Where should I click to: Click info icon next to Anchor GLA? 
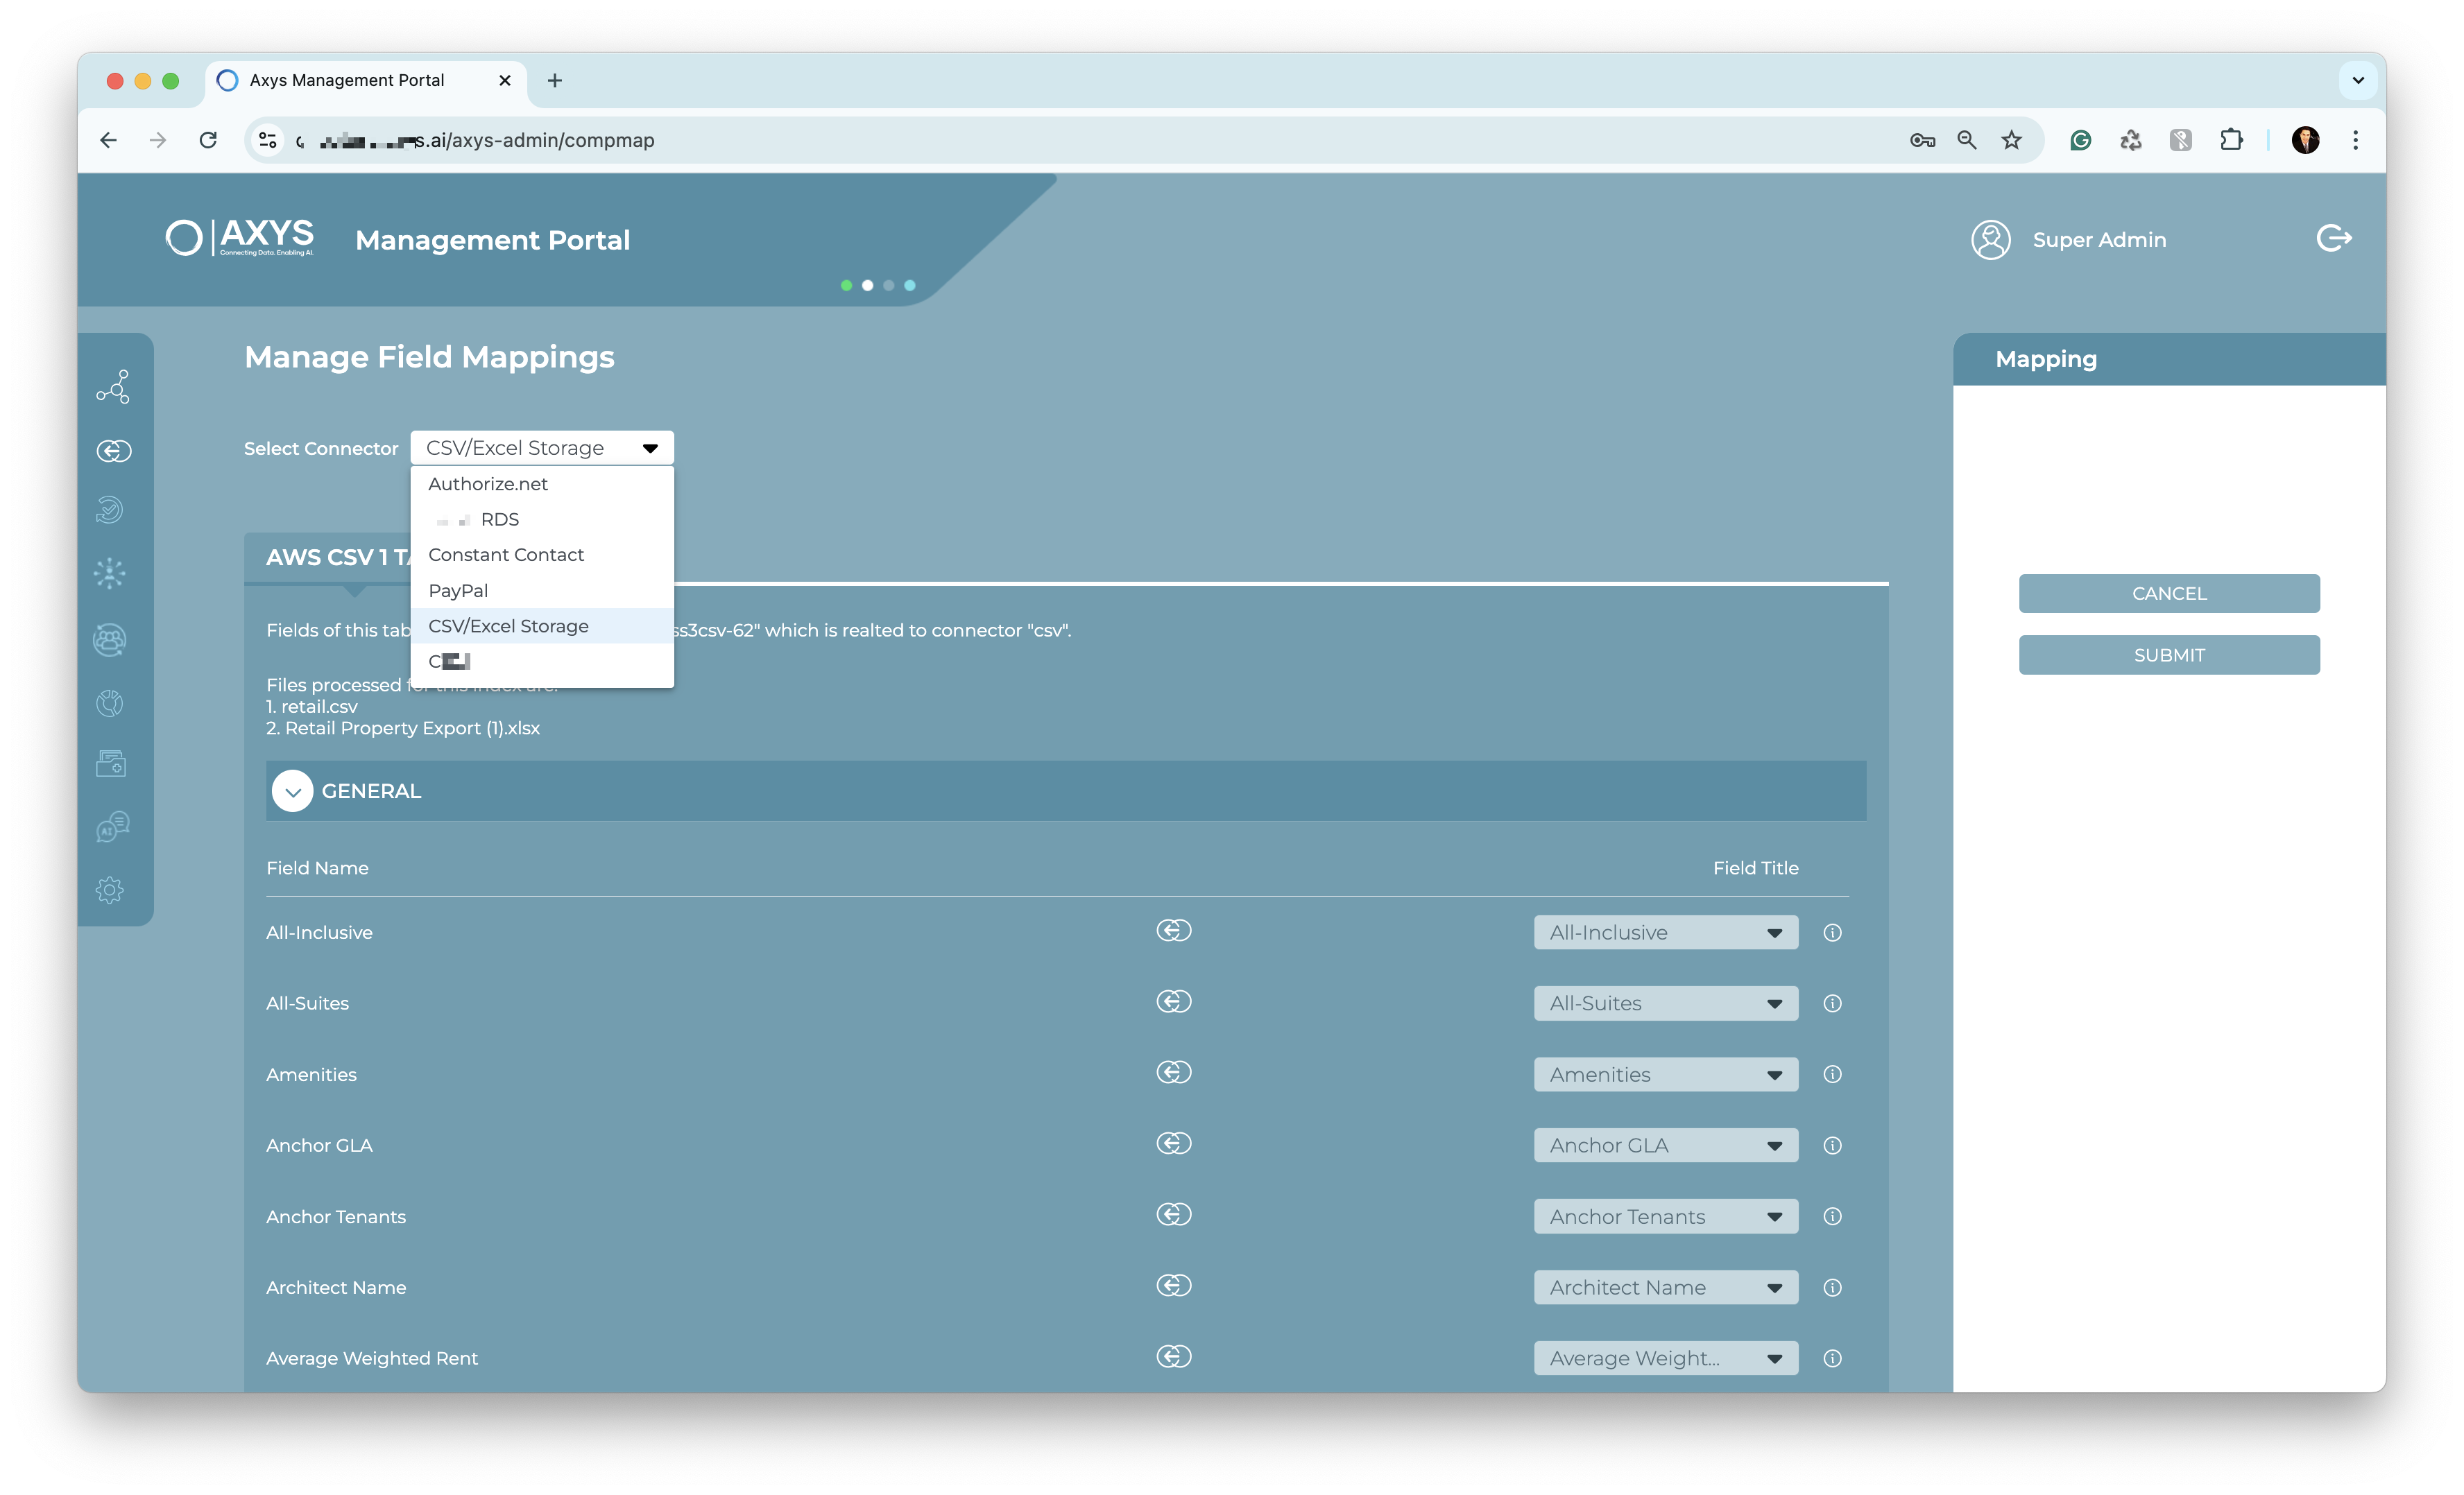pyautogui.click(x=1832, y=1146)
